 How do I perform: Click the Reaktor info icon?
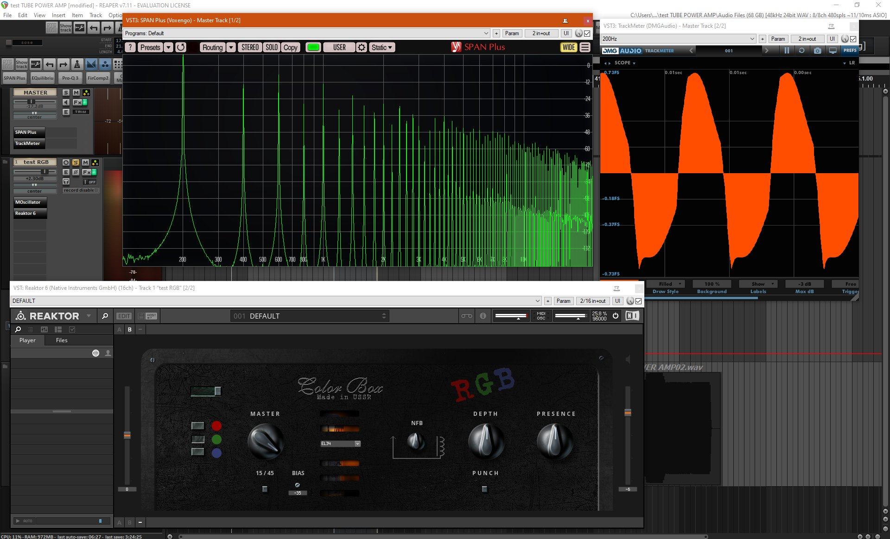pyautogui.click(x=483, y=316)
